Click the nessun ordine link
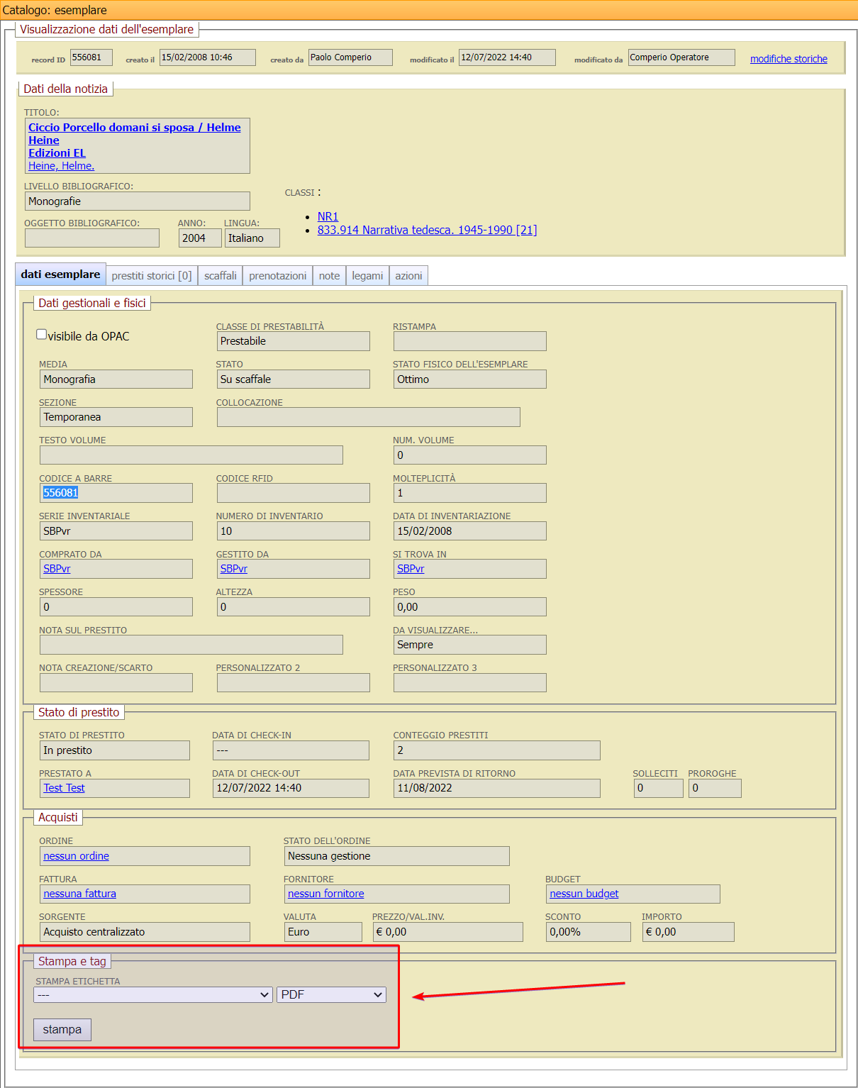This screenshot has width=858, height=1088. 76,856
